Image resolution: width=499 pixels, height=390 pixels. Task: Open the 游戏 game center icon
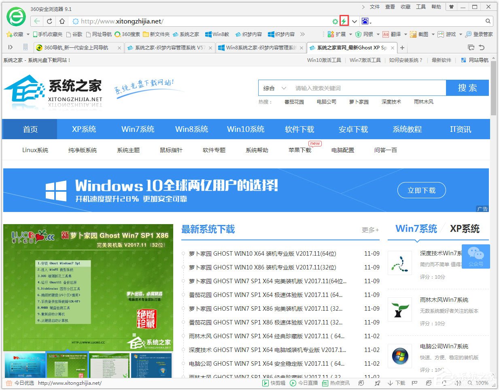(441, 34)
